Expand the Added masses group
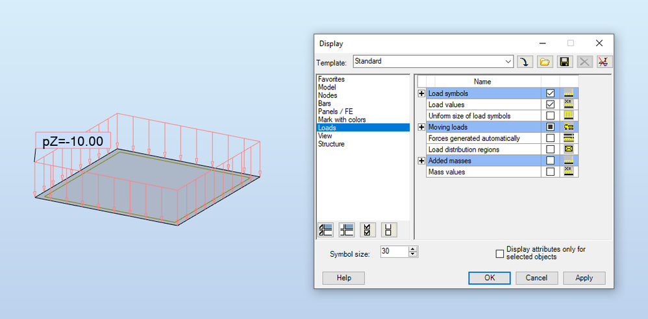The width and height of the screenshot is (648, 319). 421,161
